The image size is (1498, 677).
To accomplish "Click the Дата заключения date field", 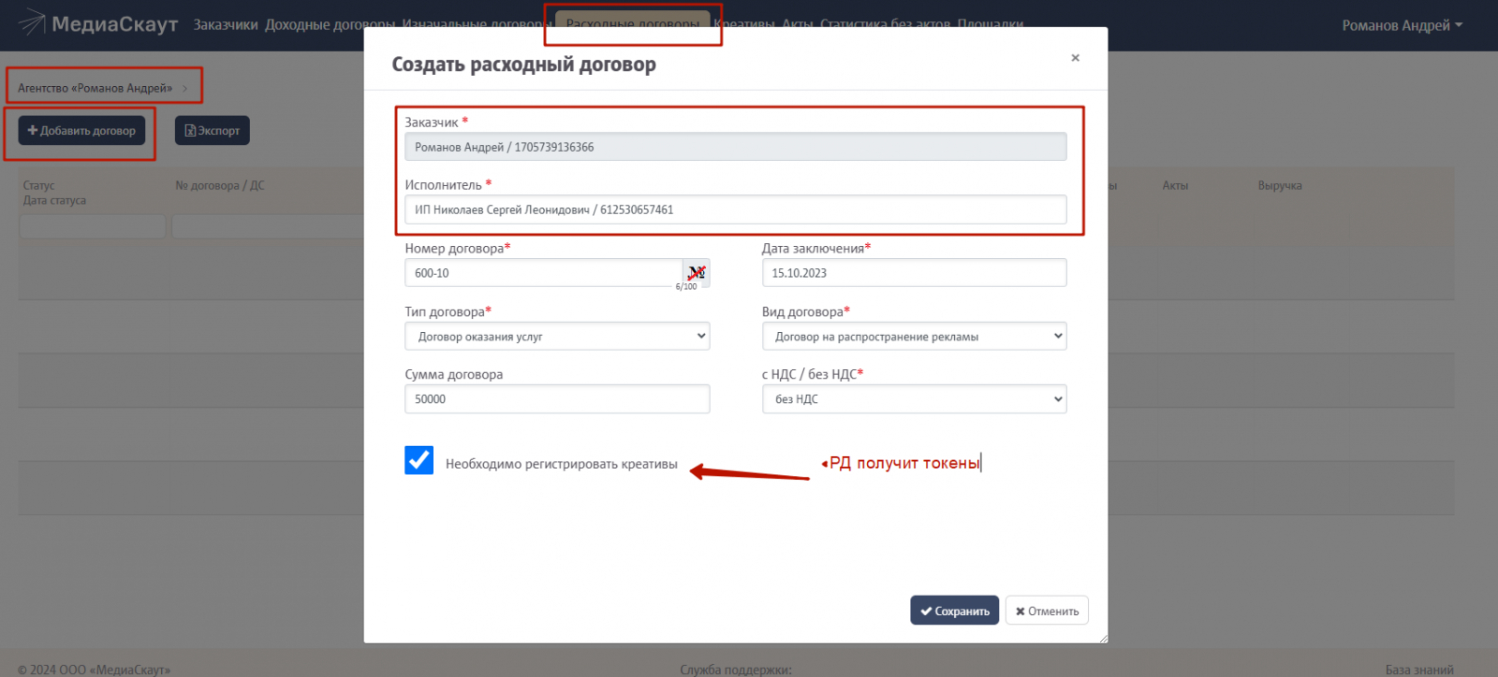I will [x=914, y=273].
